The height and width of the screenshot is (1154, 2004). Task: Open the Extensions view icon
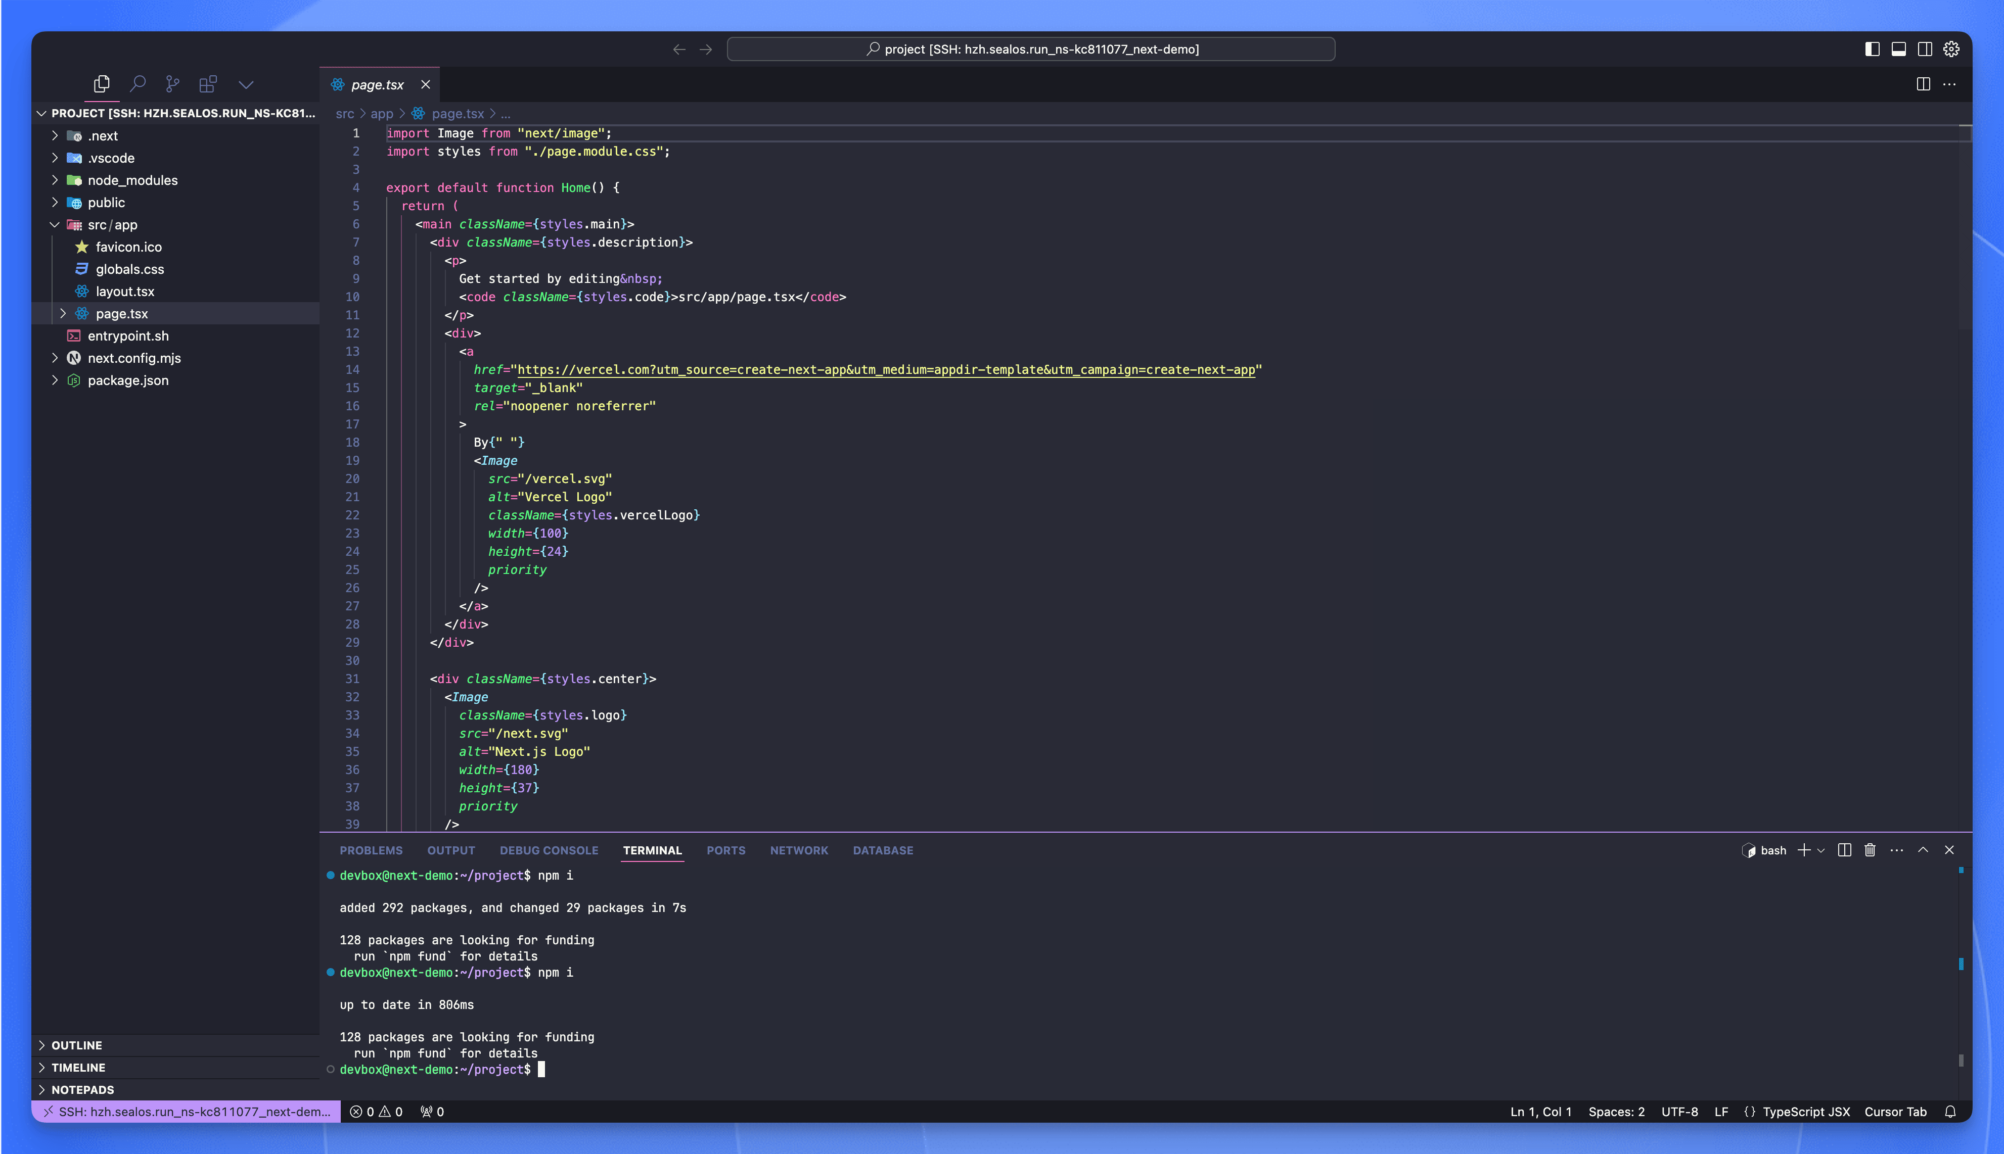pos(208,83)
